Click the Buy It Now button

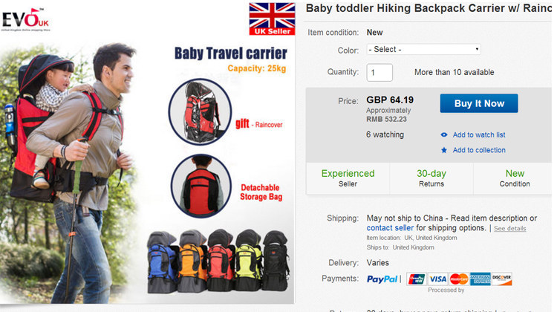(479, 103)
